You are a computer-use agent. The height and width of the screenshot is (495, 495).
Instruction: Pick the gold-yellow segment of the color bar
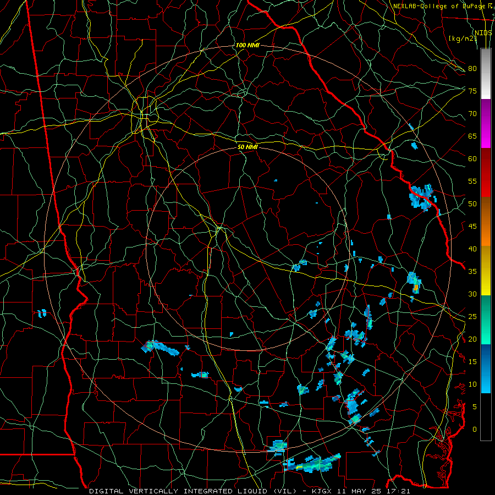point(486,271)
